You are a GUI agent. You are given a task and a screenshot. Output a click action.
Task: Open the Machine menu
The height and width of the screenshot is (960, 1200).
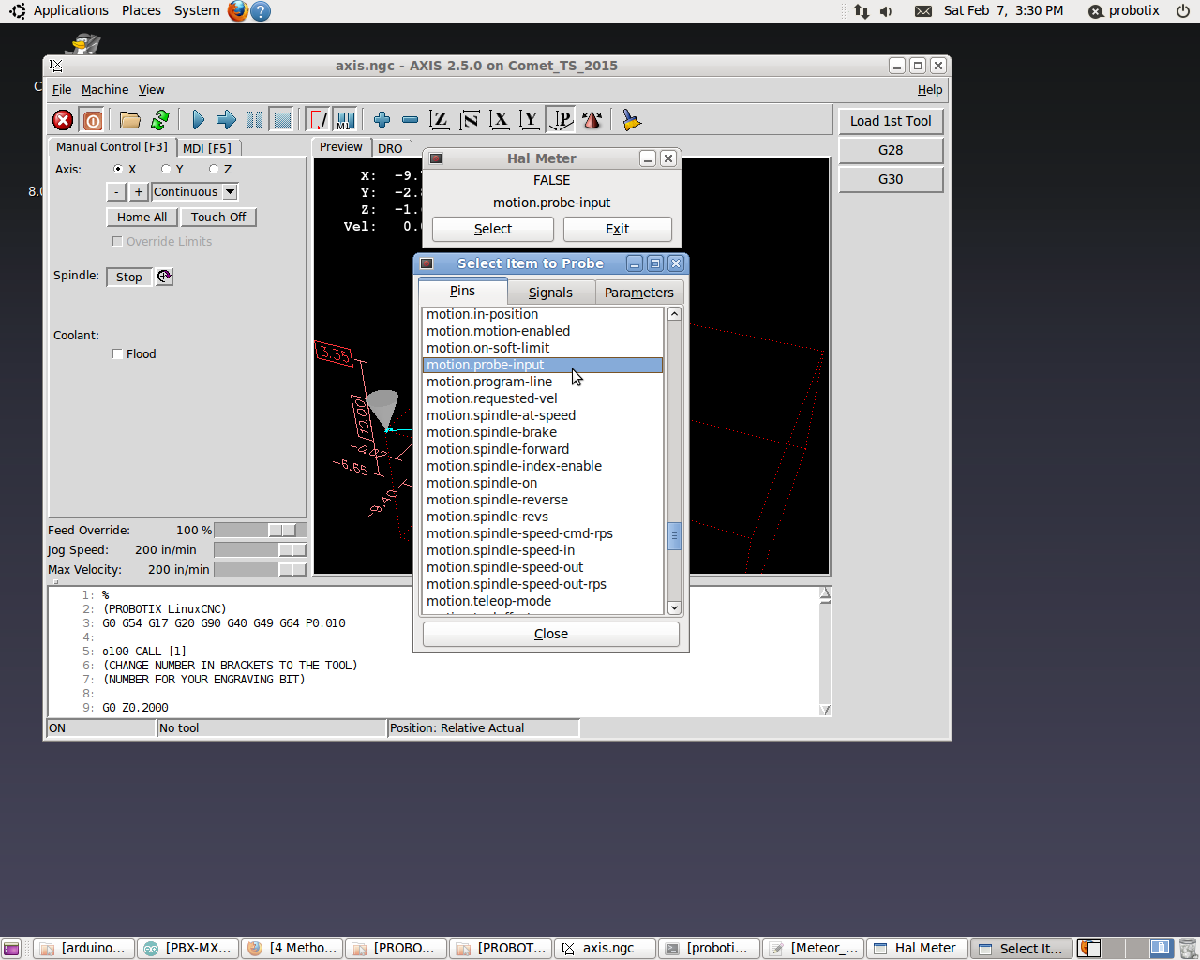click(104, 90)
